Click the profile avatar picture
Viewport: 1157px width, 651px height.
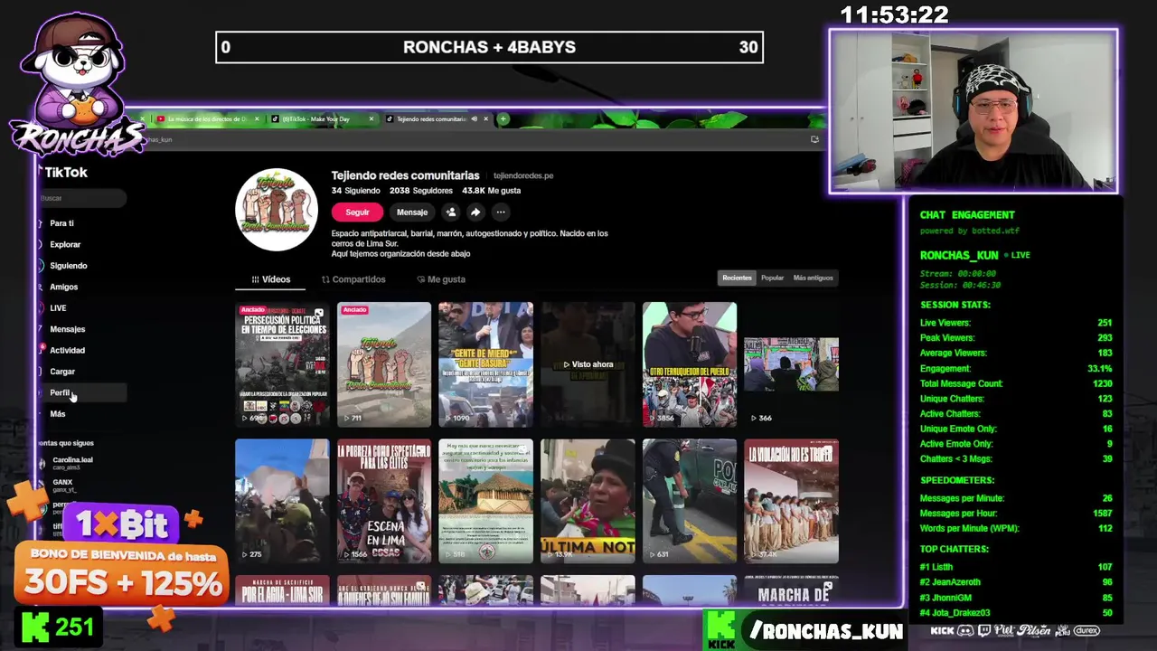click(x=277, y=210)
